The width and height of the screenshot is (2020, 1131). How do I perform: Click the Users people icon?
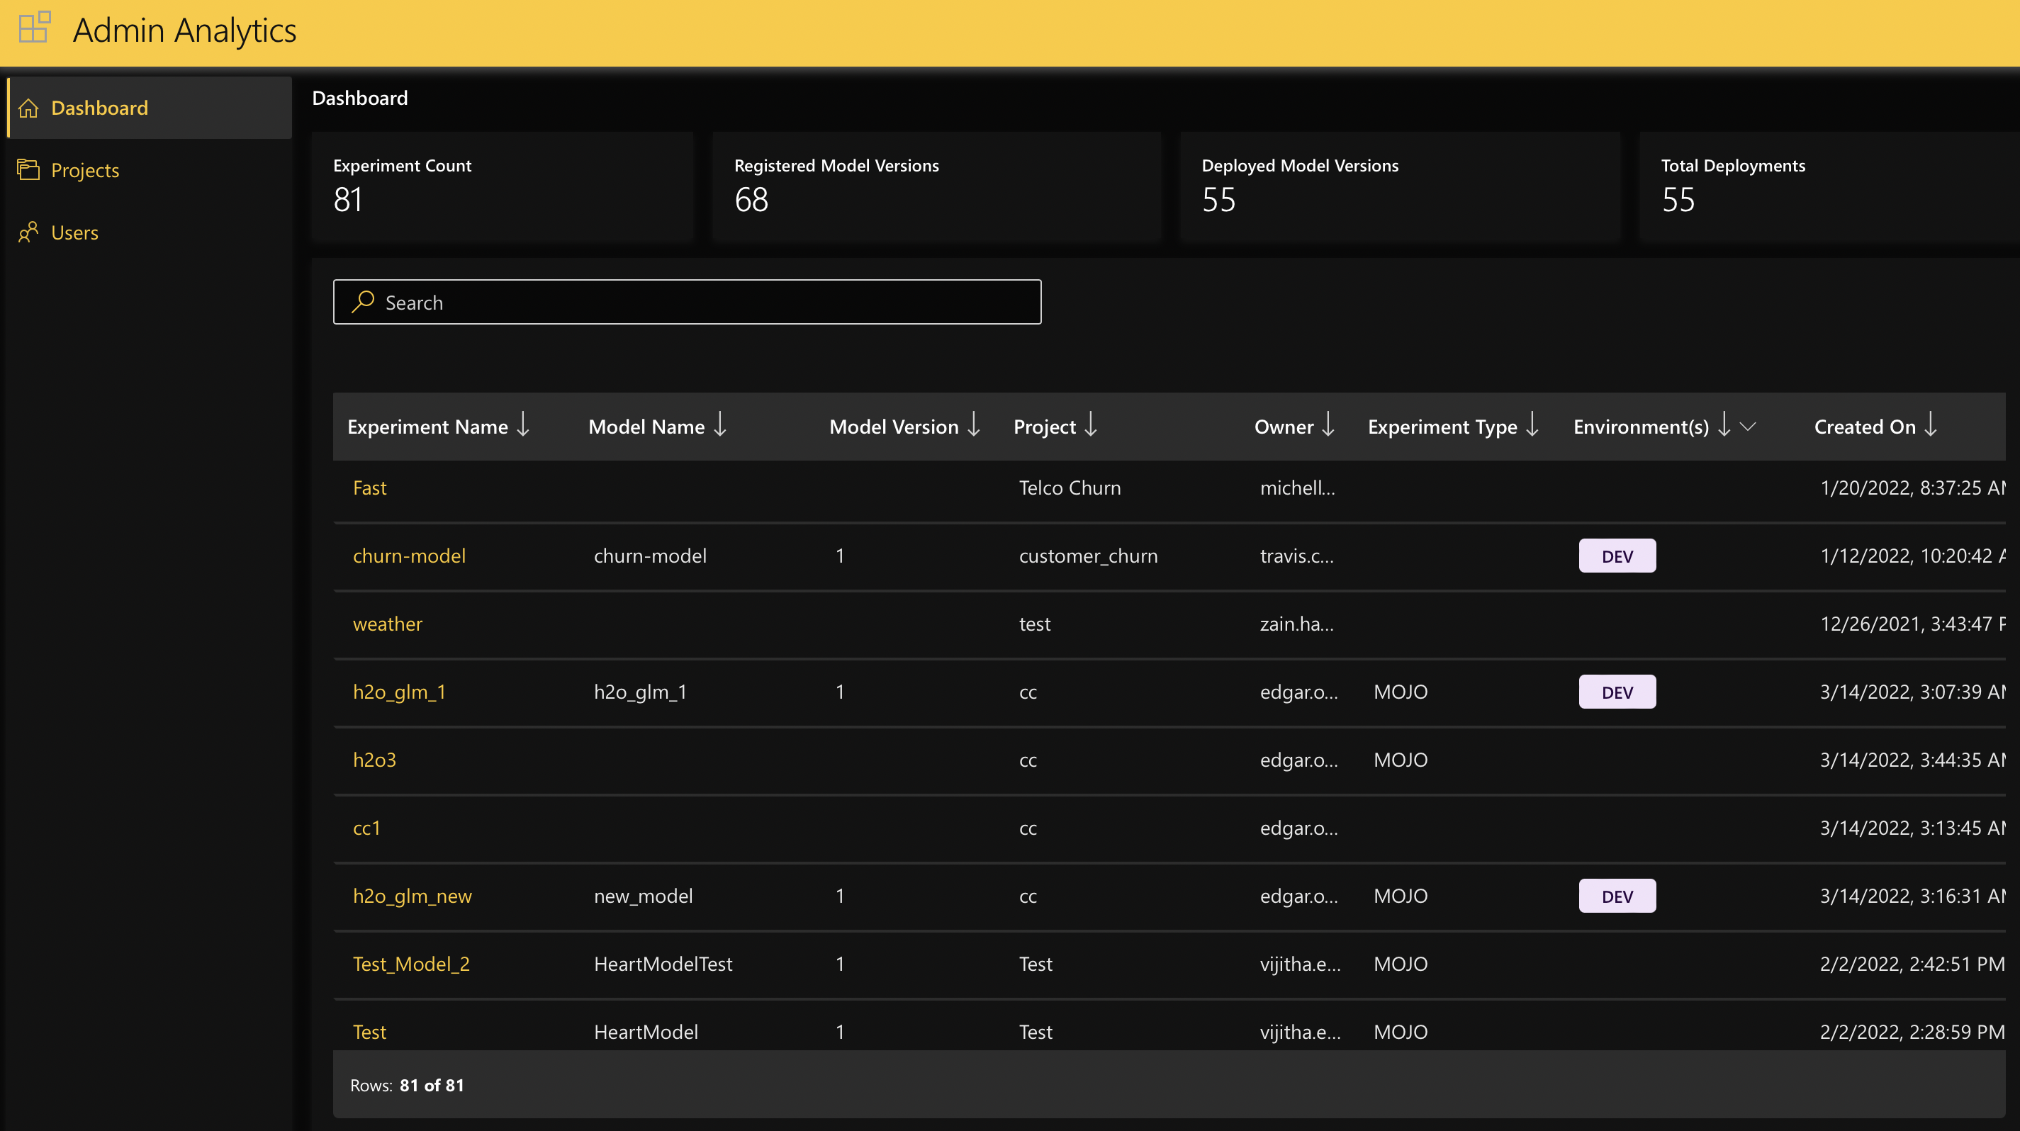28,232
